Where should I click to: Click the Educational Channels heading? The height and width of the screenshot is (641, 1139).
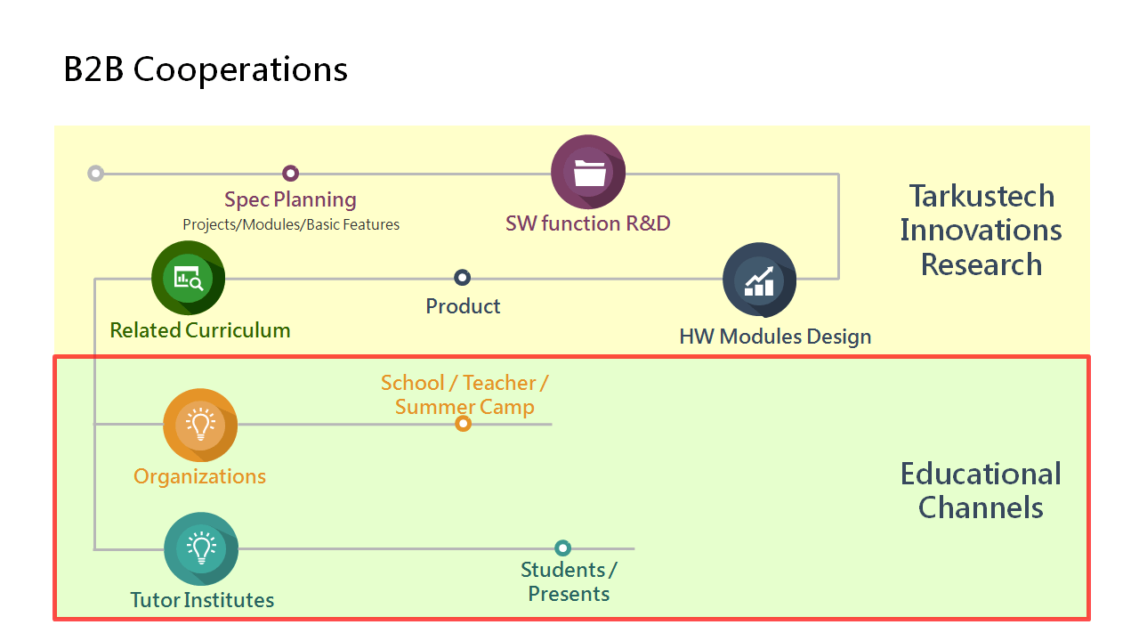pos(981,491)
